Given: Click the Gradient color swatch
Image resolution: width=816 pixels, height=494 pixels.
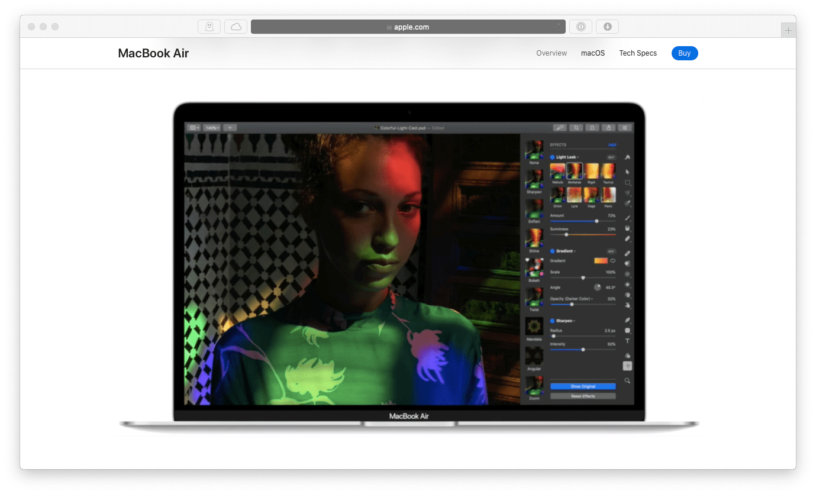Looking at the screenshot, I should pos(601,260).
